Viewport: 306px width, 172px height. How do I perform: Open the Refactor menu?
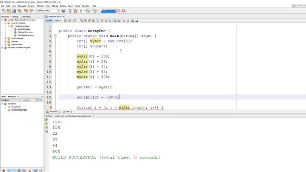point(40,6)
